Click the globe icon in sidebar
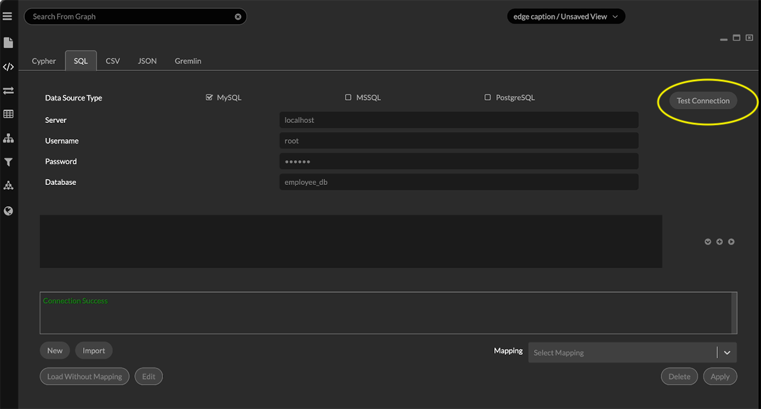 (8, 211)
